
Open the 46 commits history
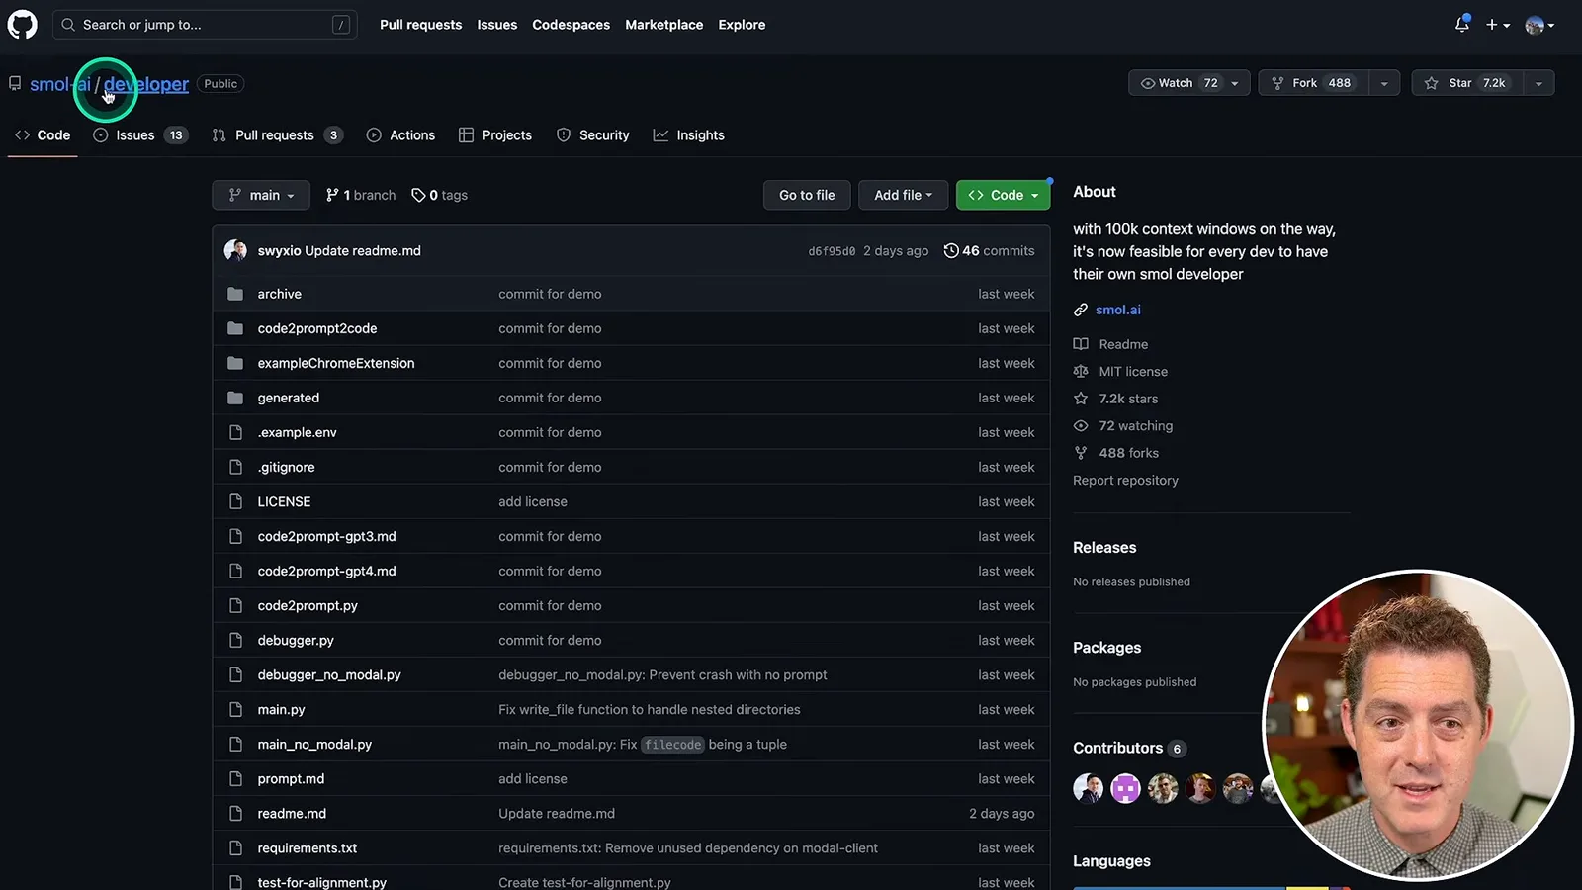[989, 250]
